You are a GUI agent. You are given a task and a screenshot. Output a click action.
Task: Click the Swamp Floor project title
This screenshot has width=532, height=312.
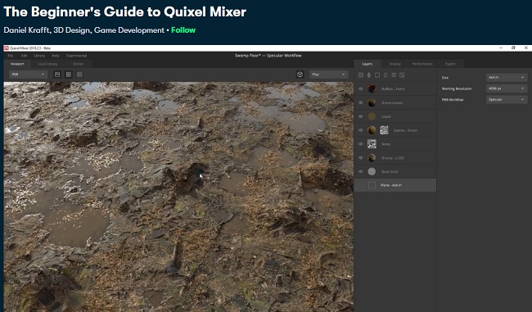pos(268,56)
